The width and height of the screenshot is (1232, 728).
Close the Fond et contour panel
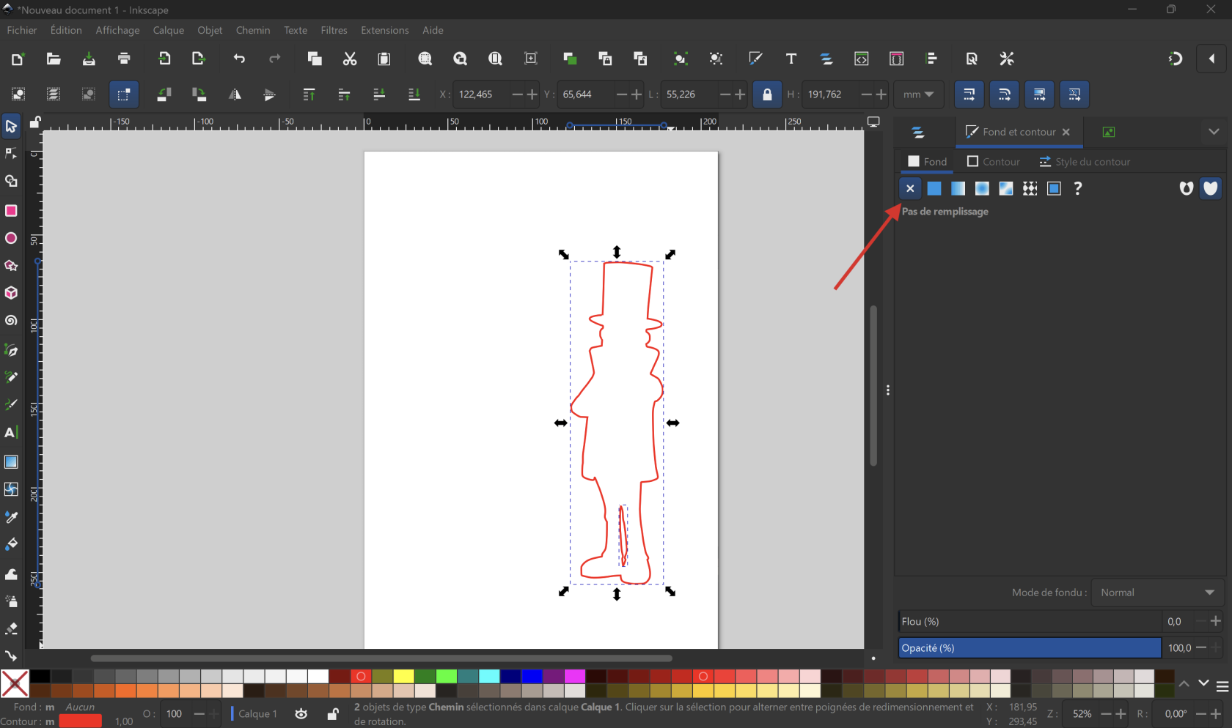[x=1066, y=132]
